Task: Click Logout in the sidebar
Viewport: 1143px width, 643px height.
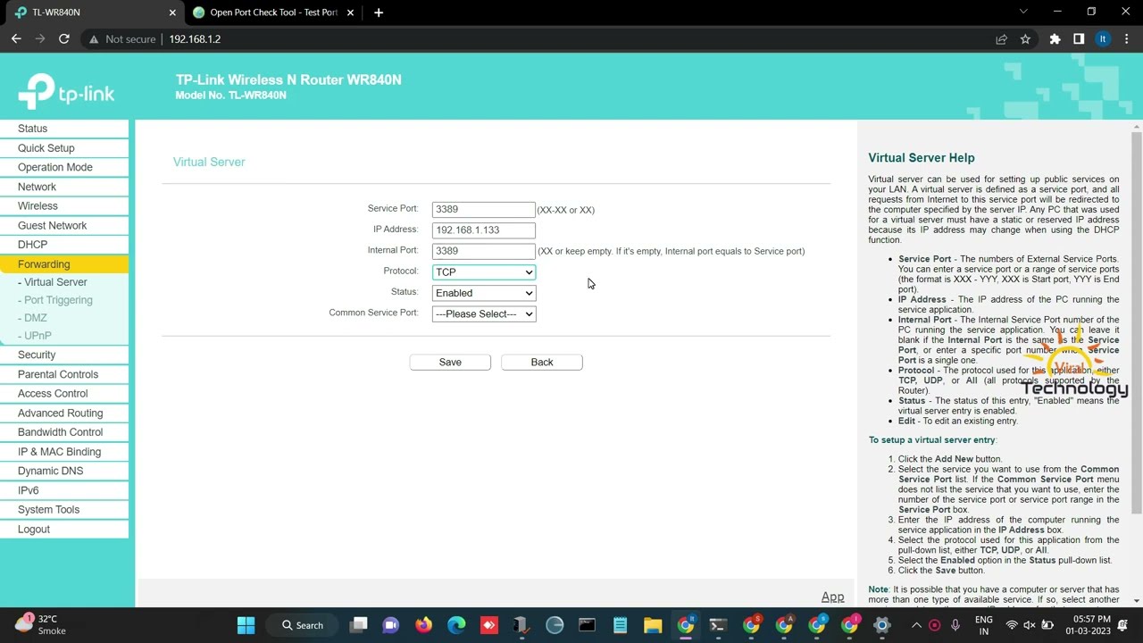Action: (64, 529)
